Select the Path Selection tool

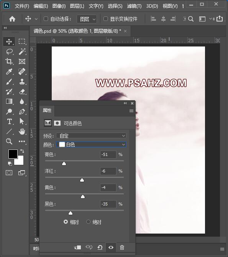pyautogui.click(x=21, y=121)
